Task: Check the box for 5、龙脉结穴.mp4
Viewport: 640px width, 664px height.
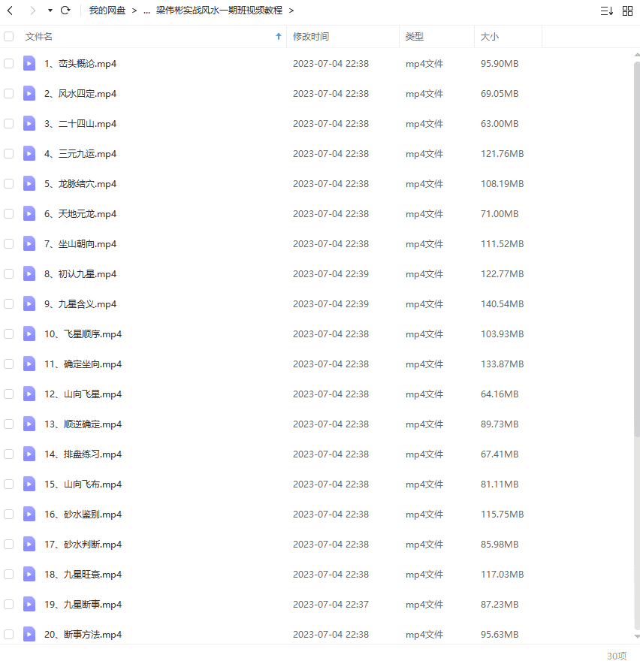Action: (9, 184)
